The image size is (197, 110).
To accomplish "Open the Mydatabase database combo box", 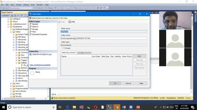I will 21,8.
